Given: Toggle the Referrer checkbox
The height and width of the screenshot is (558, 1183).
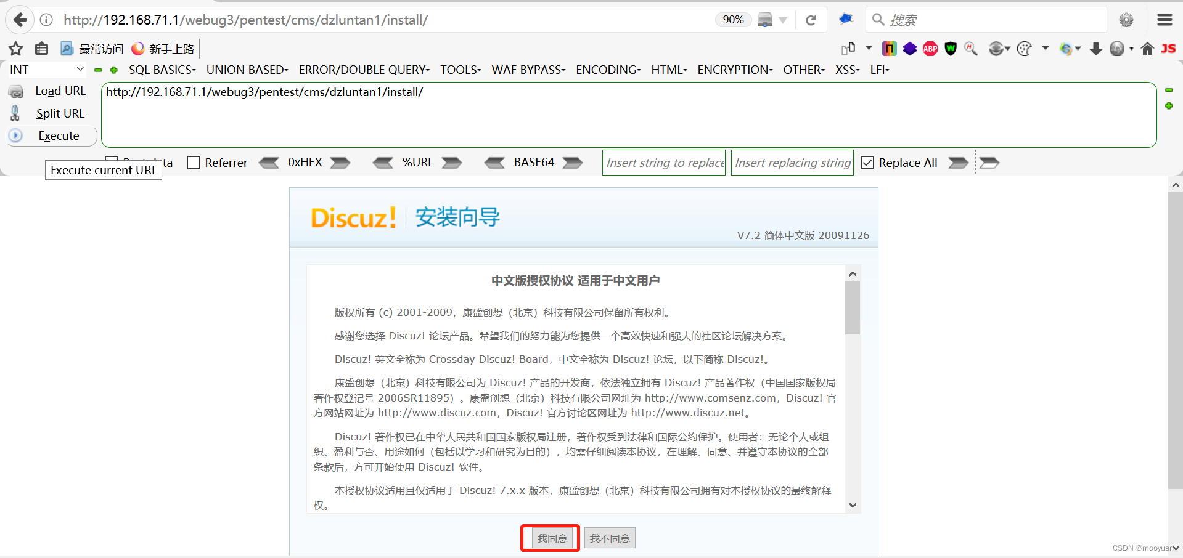Looking at the screenshot, I should pos(194,163).
